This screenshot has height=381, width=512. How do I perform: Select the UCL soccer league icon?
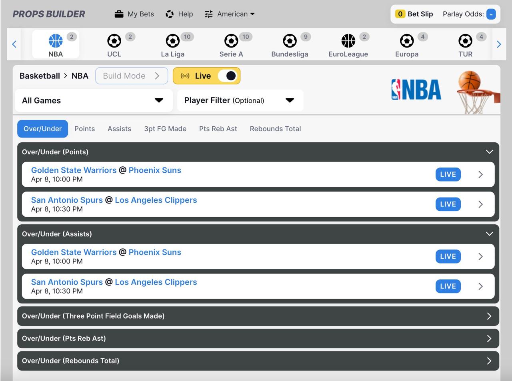point(114,40)
